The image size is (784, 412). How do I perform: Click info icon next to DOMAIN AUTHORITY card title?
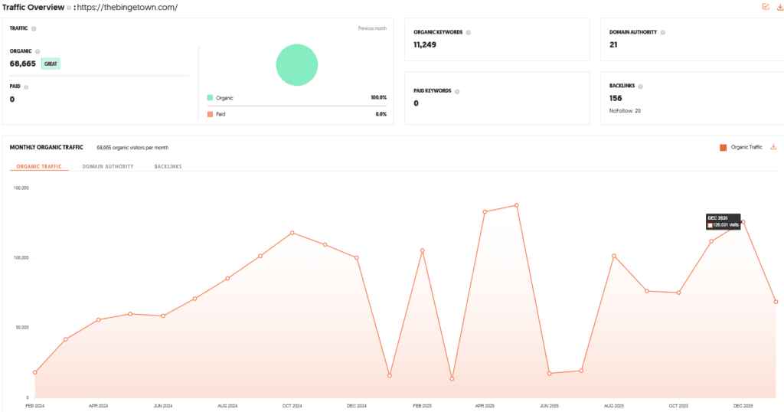click(x=663, y=32)
